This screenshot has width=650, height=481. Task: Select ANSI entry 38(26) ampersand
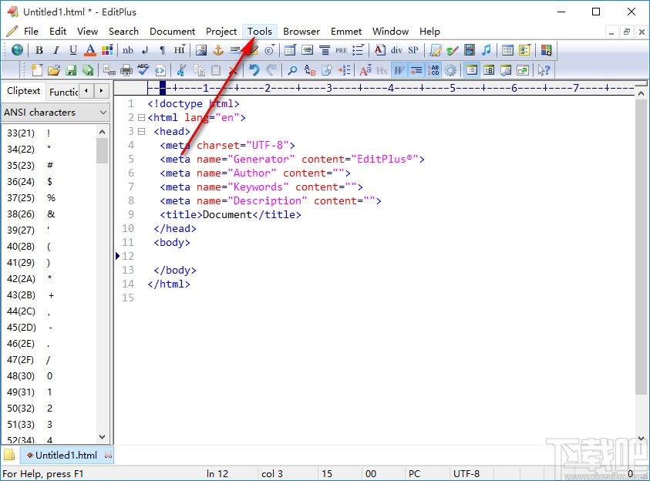[x=49, y=214]
